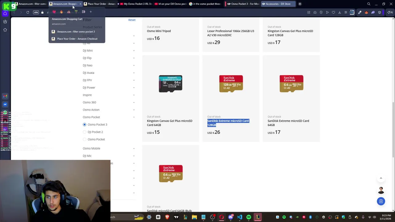The height and width of the screenshot is (222, 395).
Task: Switch to Amazon.com filter osmo tab
Action: 31,4
